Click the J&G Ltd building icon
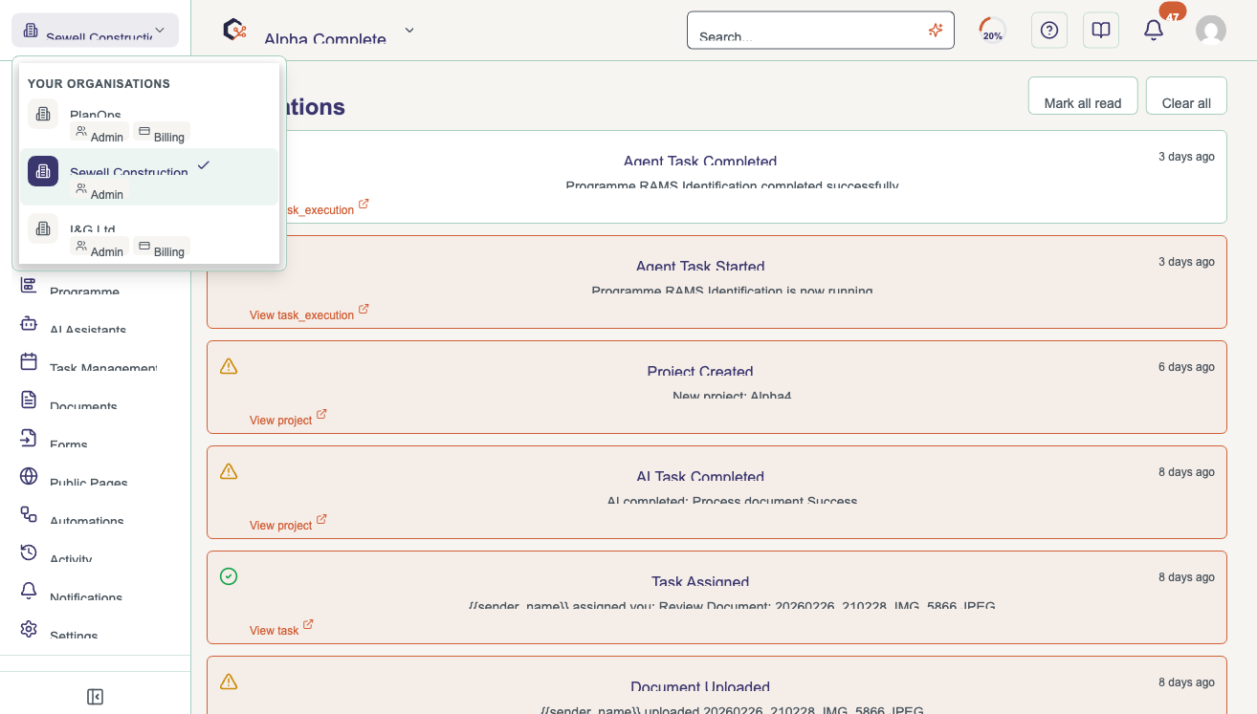This screenshot has width=1257, height=714. coord(43,228)
